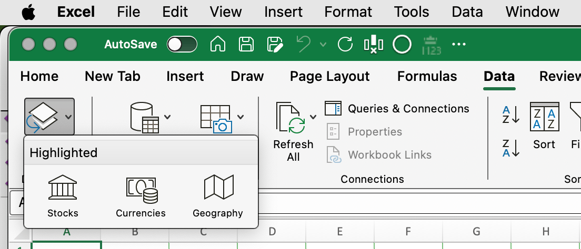
Task: Sort ascending A to Z
Action: 511,115
